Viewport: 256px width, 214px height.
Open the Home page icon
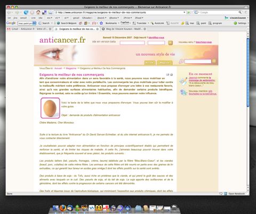[38, 12]
